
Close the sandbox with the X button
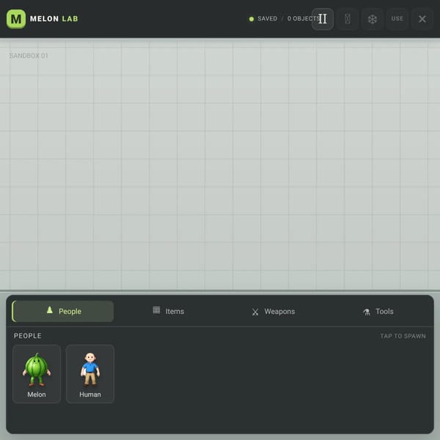tap(422, 19)
